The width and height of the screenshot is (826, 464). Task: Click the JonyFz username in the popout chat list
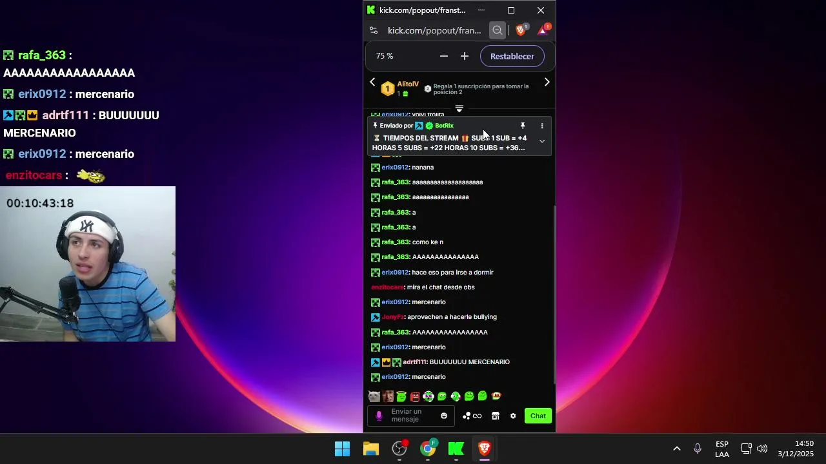click(x=392, y=317)
